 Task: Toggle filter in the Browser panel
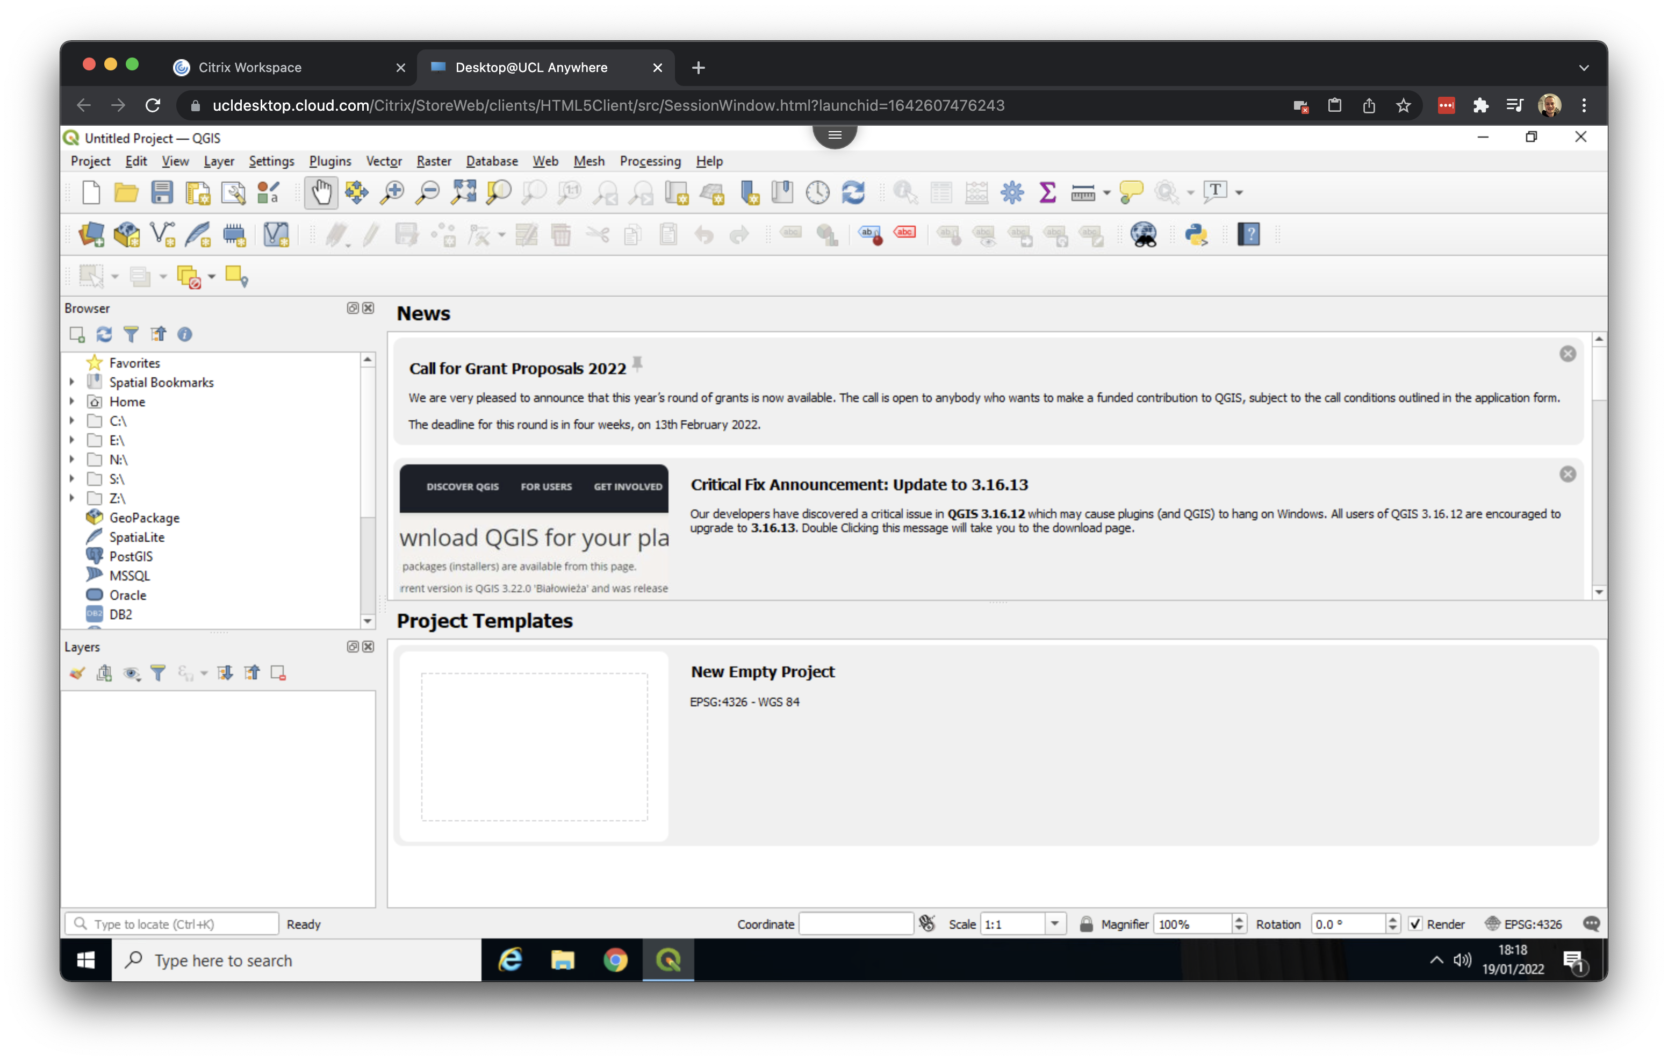pyautogui.click(x=131, y=334)
